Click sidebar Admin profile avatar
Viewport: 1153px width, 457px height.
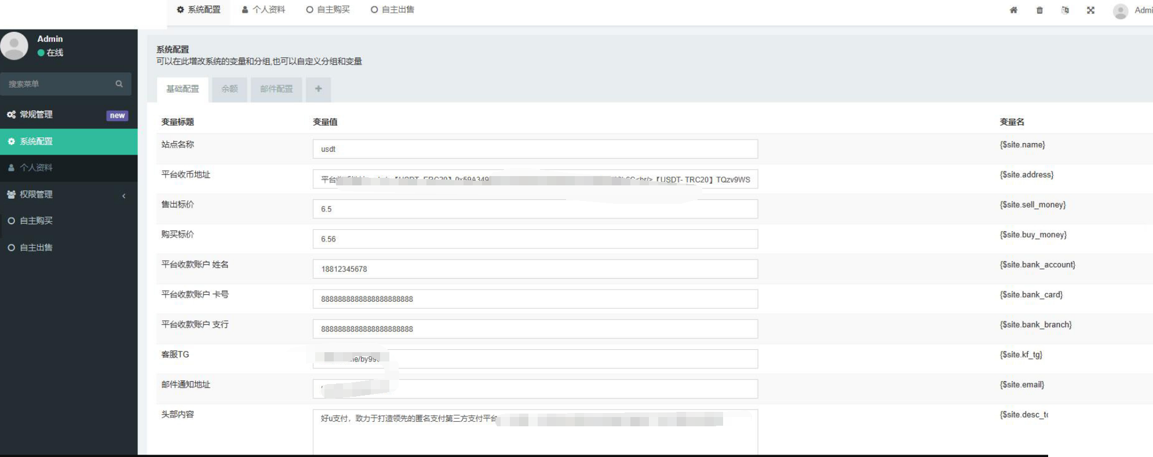[14, 46]
